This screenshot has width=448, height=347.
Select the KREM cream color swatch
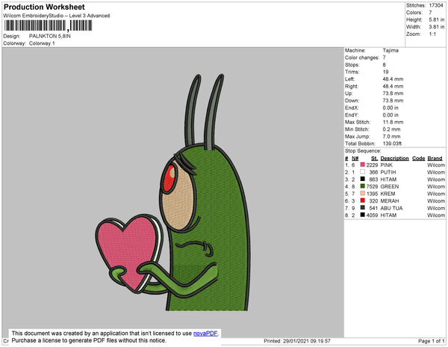tap(363, 194)
